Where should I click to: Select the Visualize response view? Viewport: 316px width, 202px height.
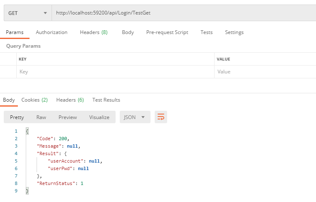coord(99,117)
